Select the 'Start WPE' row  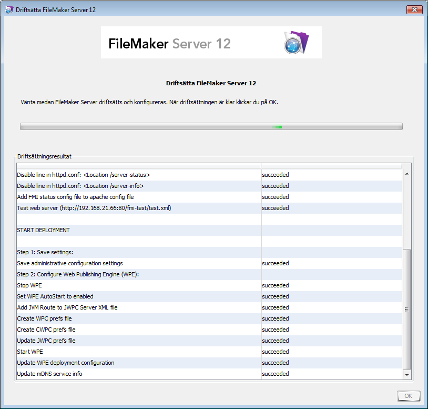[x=209, y=352]
